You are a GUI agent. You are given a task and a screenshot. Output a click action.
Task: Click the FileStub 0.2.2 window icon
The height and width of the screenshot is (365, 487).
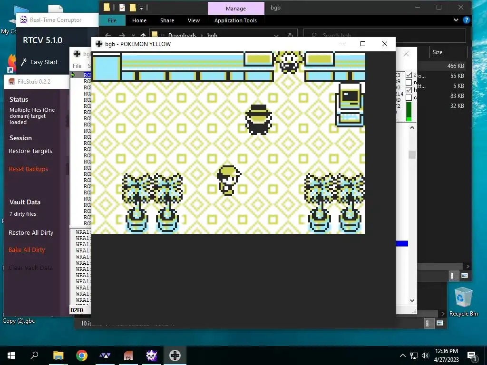pyautogui.click(x=11, y=82)
